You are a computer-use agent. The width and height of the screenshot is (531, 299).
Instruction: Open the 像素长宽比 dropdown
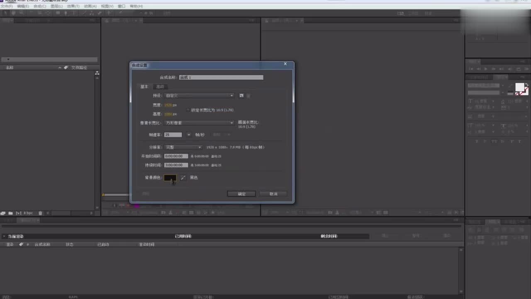coord(200,123)
